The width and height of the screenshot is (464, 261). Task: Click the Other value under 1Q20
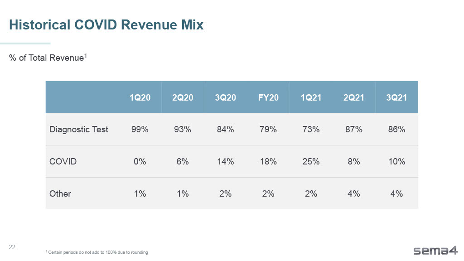click(140, 193)
